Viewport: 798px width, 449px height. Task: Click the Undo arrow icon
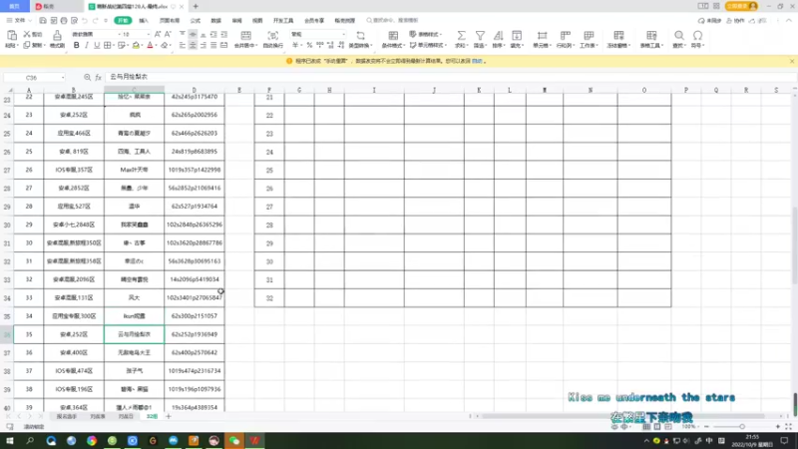click(85, 20)
